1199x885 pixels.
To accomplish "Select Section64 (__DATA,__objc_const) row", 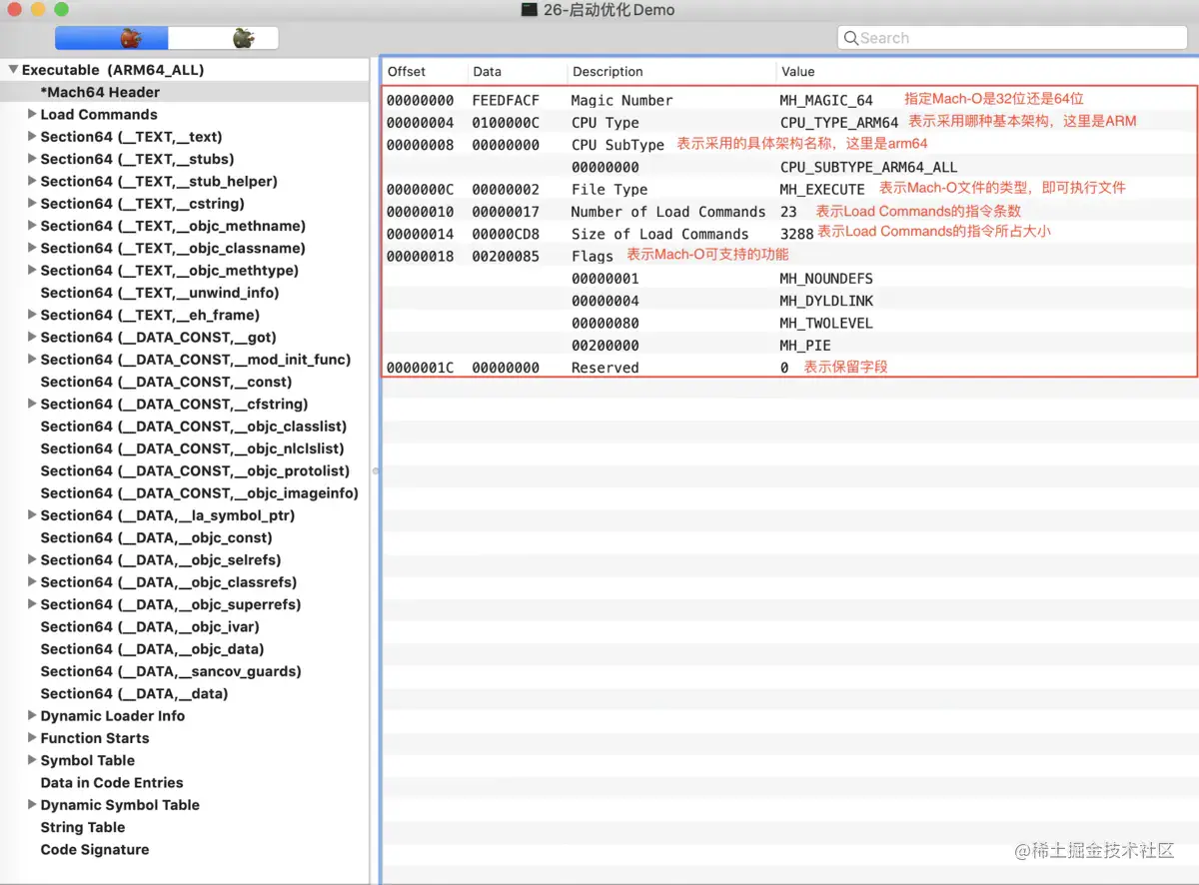I will pos(185,537).
